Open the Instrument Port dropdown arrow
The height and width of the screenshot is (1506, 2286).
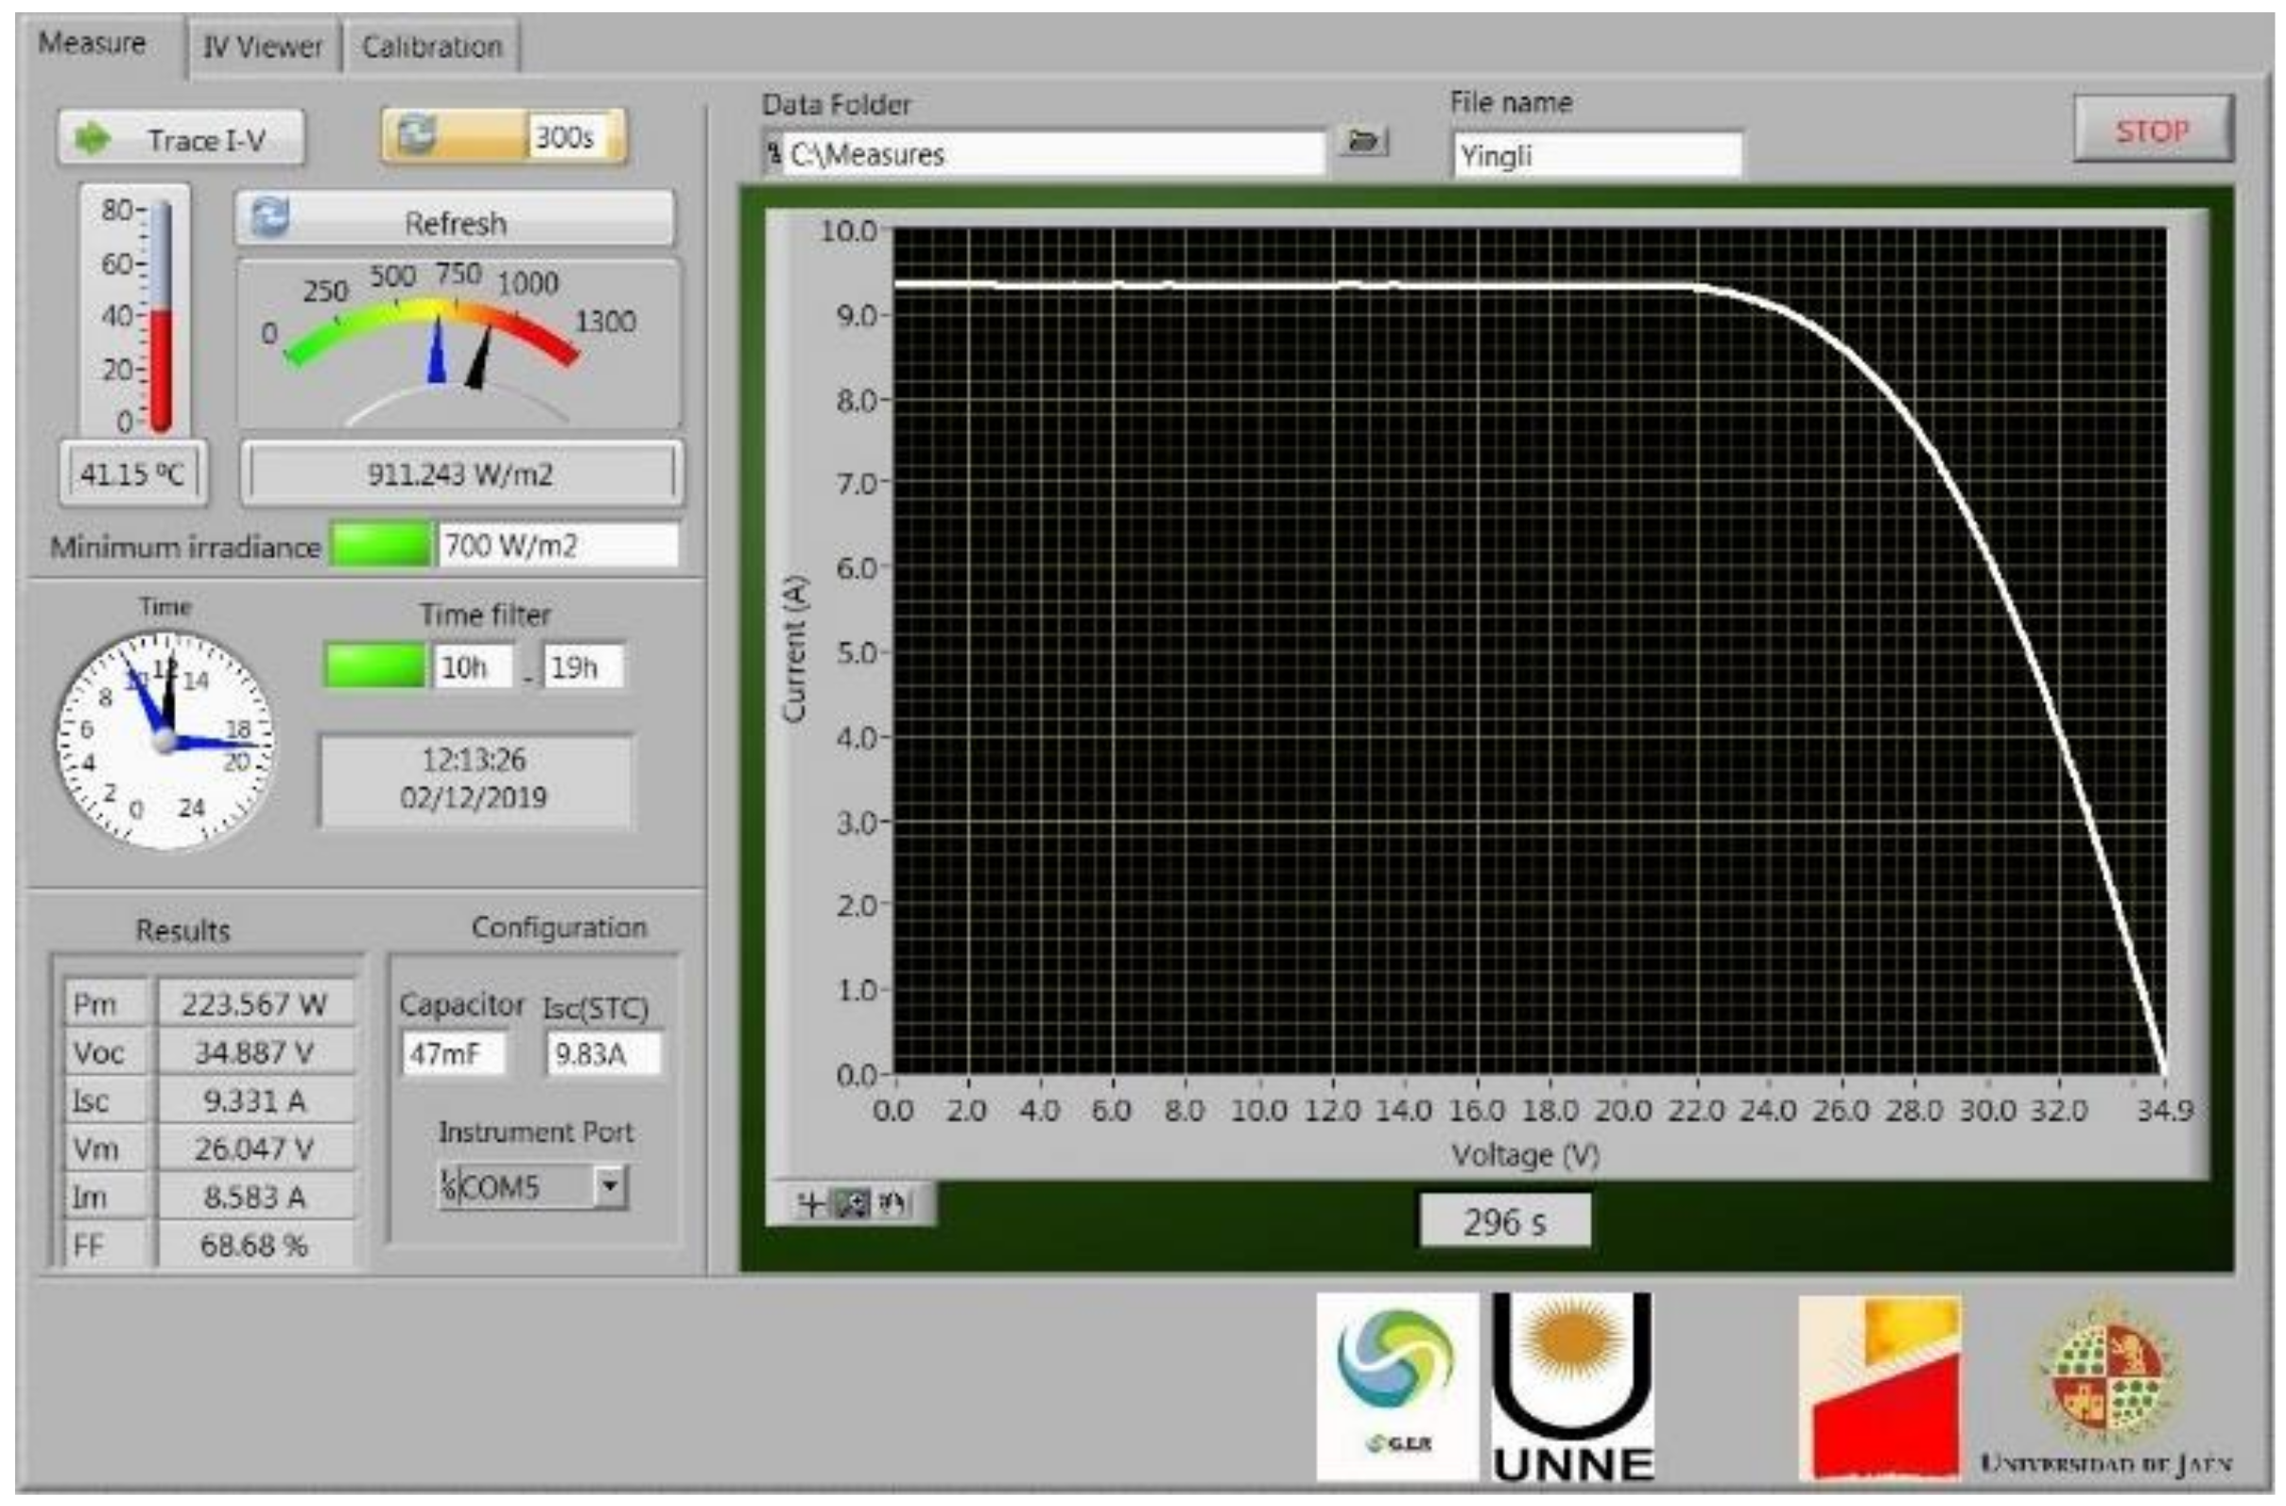pyautogui.click(x=610, y=1186)
